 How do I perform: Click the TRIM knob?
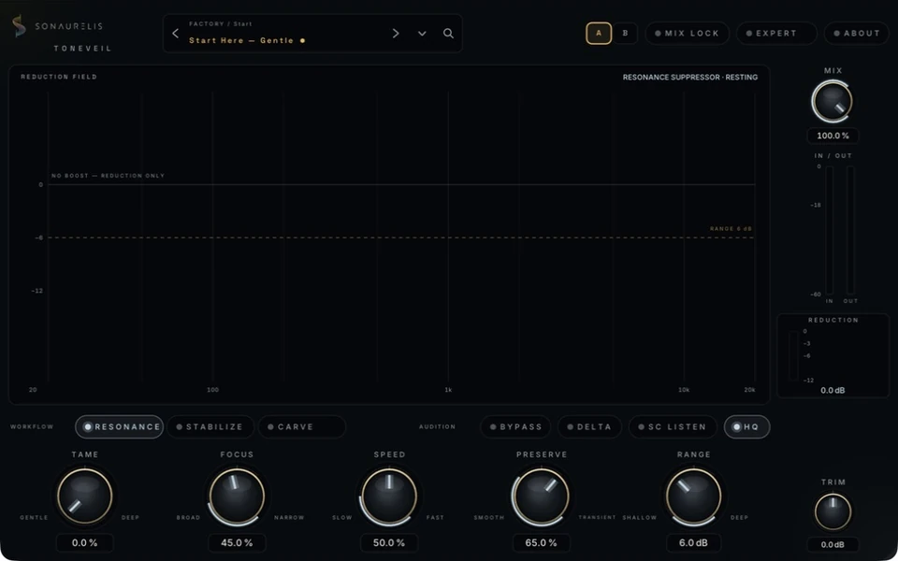[x=833, y=511]
